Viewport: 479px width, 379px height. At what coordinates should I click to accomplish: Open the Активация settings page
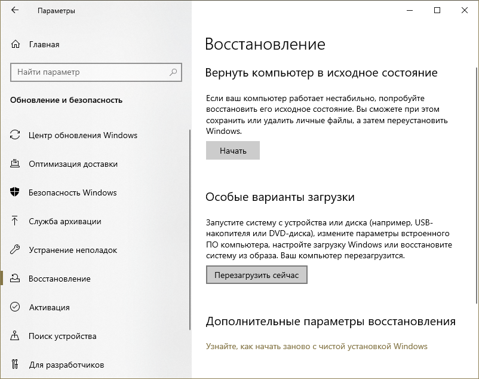point(49,307)
